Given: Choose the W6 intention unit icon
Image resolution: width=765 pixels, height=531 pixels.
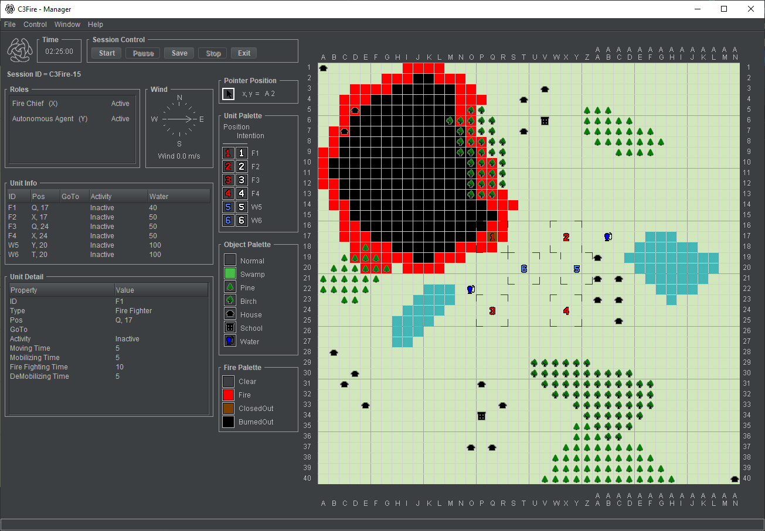Looking at the screenshot, I should tap(242, 220).
